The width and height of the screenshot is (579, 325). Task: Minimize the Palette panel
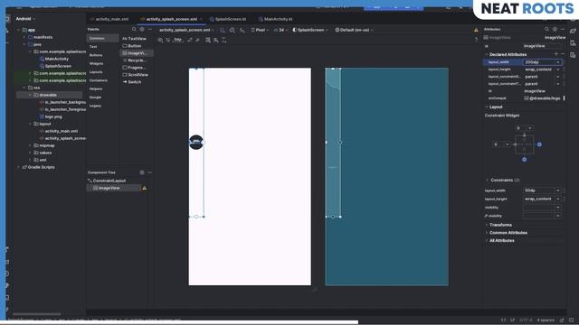(149, 29)
